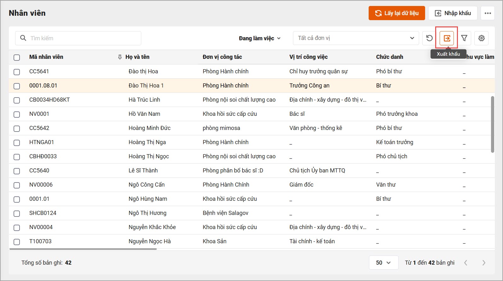Viewport: 503px width, 281px height.
Task: Go to the next page arrow
Action: pyautogui.click(x=484, y=263)
